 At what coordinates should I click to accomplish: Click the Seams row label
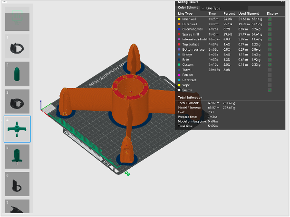point(187,90)
